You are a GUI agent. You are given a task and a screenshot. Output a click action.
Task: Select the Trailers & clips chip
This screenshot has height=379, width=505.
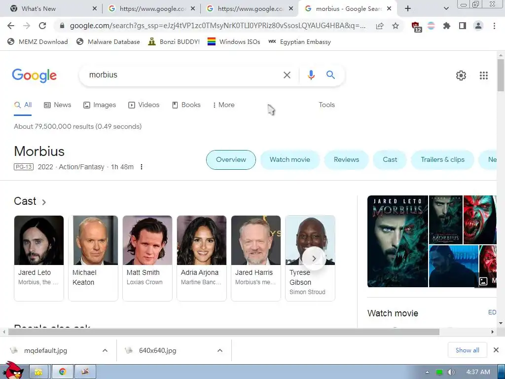click(x=442, y=160)
